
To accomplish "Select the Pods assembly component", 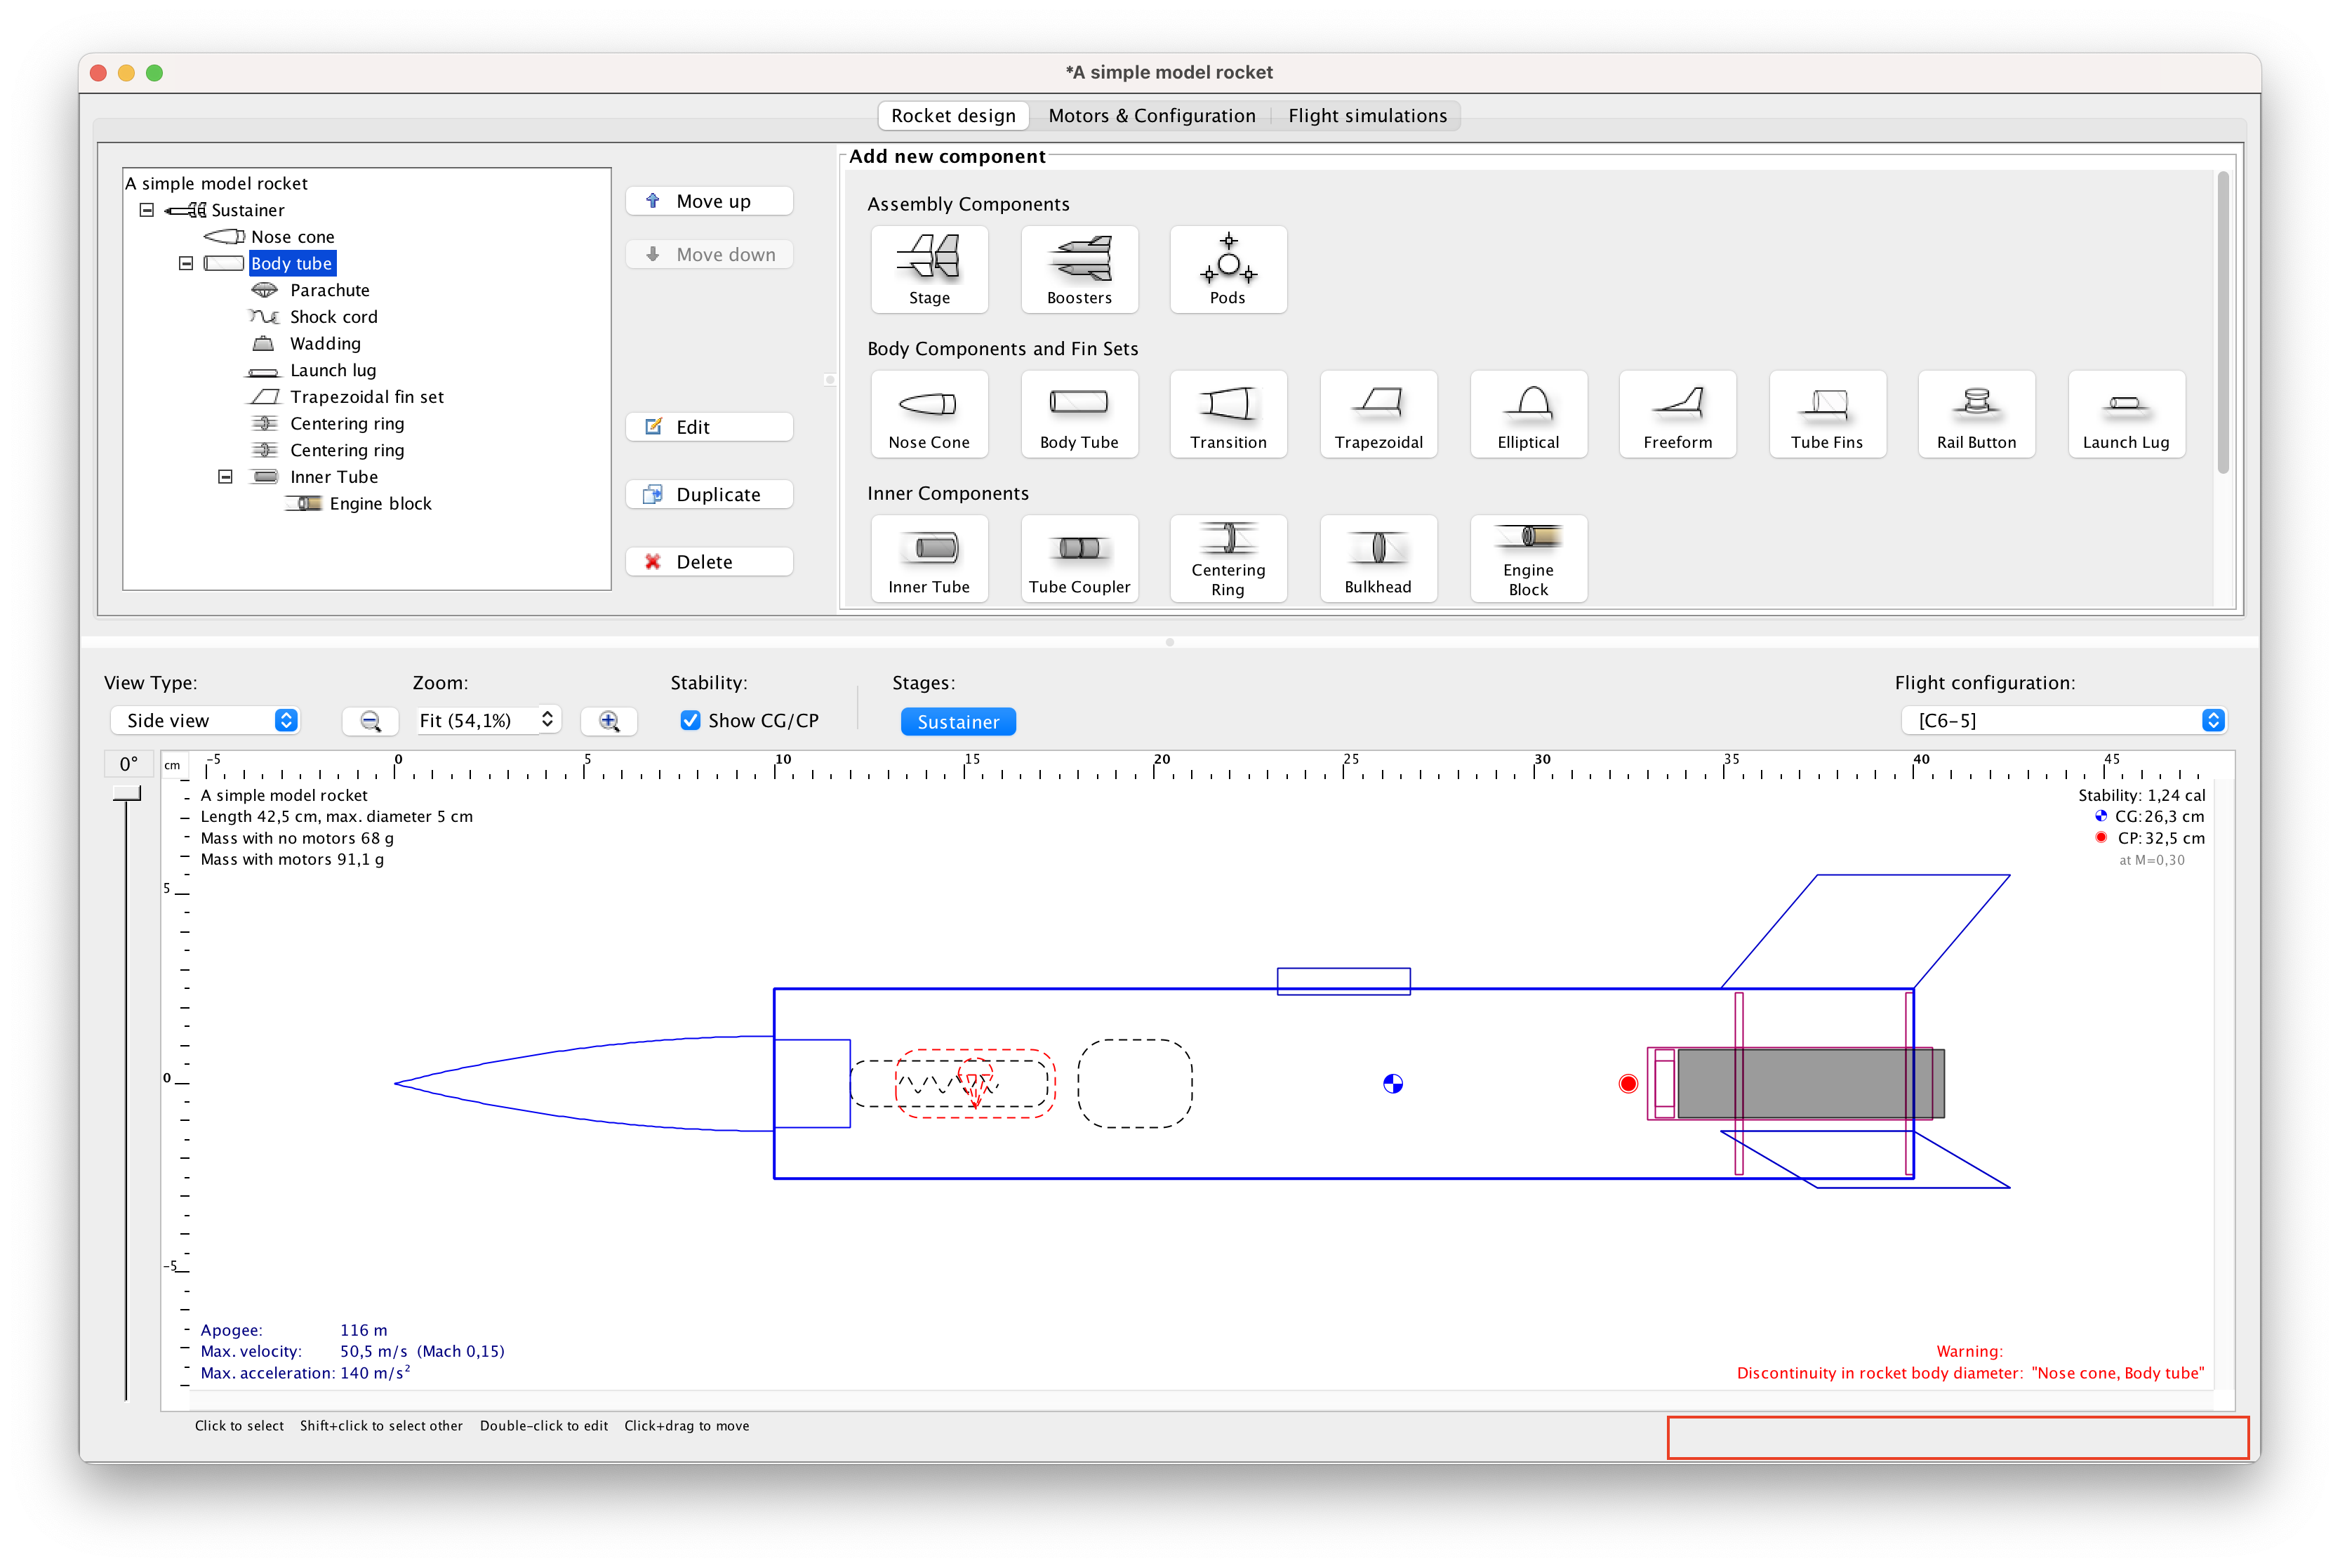I will click(1228, 269).
